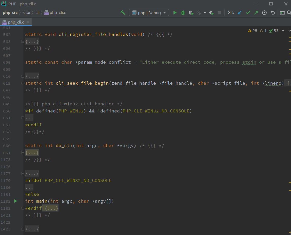Image resolution: width=291 pixels, height=235 pixels.
Task: Push commits with Git green arrow
Action: tap(256, 13)
